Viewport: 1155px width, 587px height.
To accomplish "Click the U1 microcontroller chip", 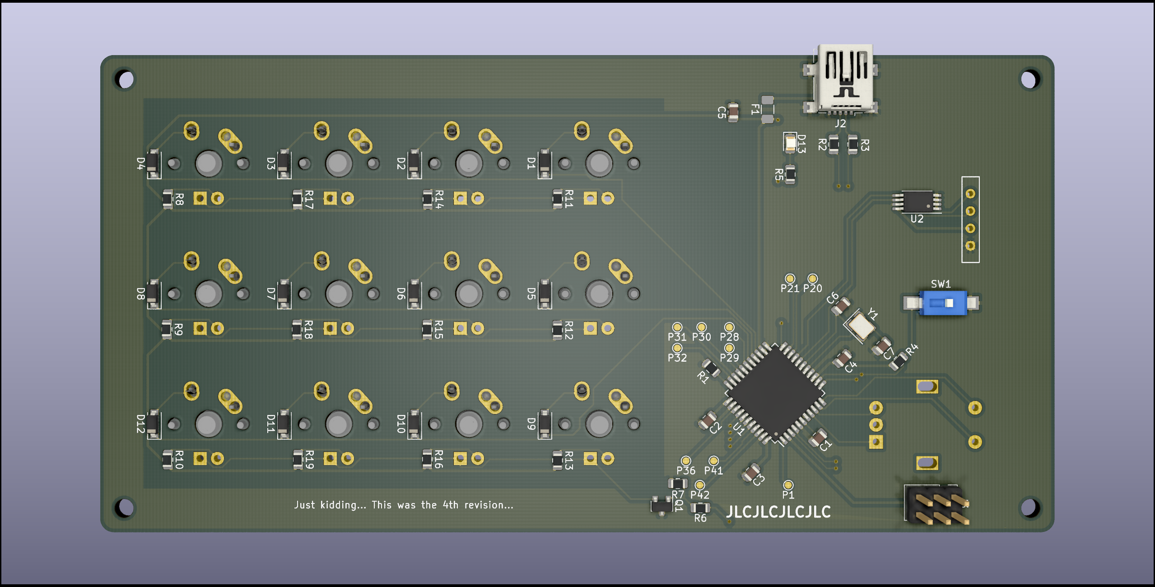I will click(775, 394).
